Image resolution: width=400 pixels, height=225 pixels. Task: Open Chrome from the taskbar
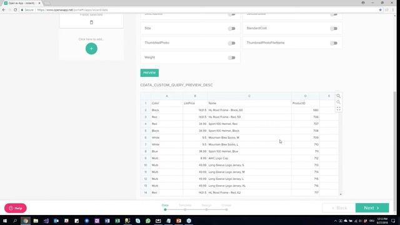point(26,221)
